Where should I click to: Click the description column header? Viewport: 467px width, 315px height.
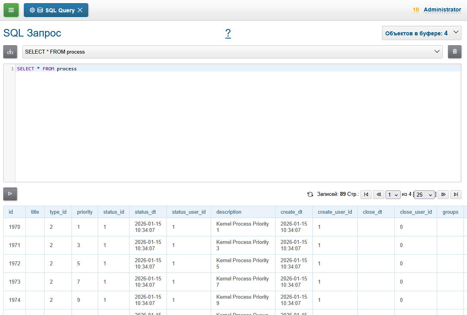tap(229, 212)
